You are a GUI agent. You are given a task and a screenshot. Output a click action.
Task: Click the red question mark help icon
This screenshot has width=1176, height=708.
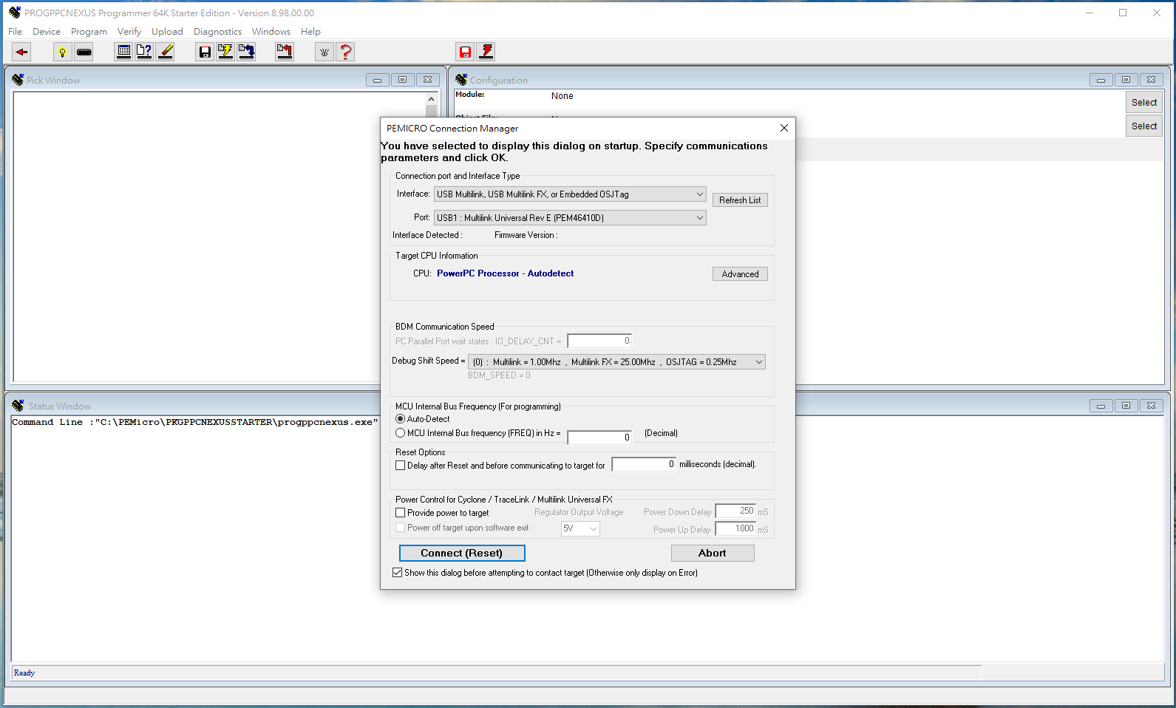[345, 52]
